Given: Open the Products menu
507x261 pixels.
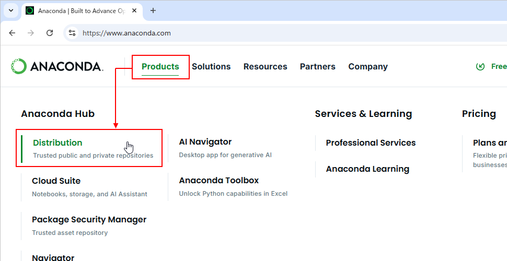Looking at the screenshot, I should [160, 66].
